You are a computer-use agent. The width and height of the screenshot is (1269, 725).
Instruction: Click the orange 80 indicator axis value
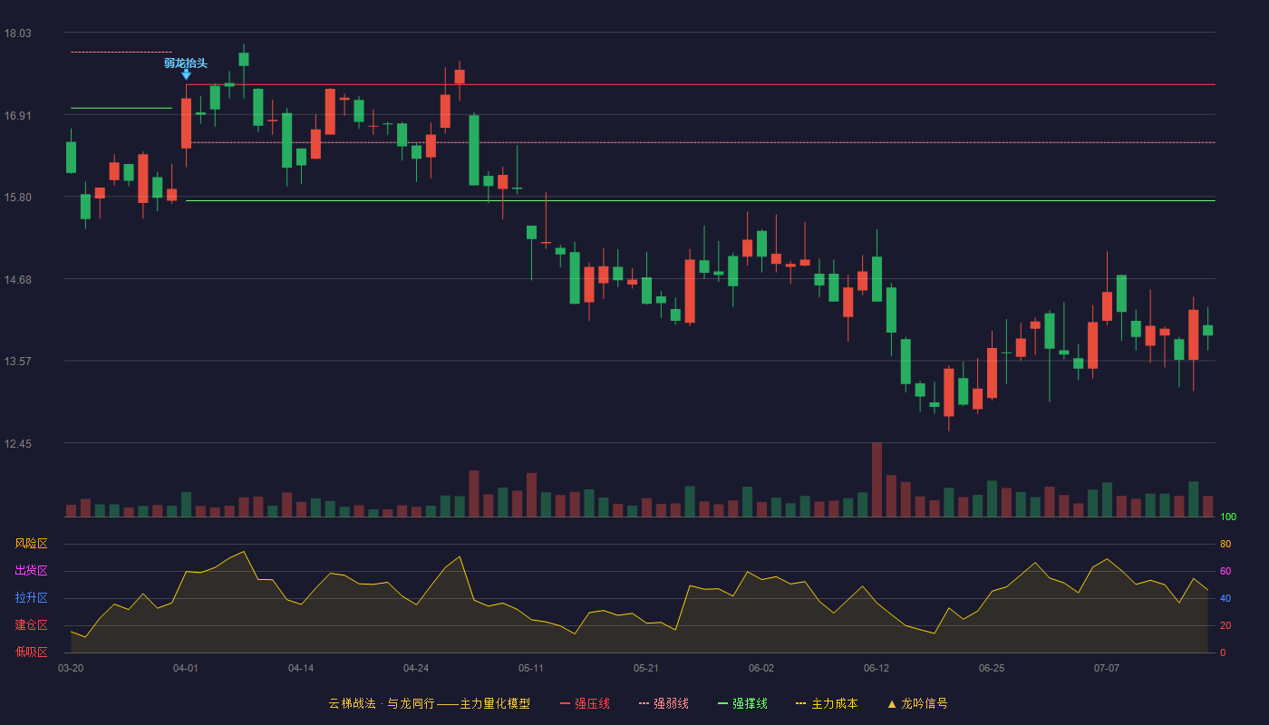point(1225,544)
